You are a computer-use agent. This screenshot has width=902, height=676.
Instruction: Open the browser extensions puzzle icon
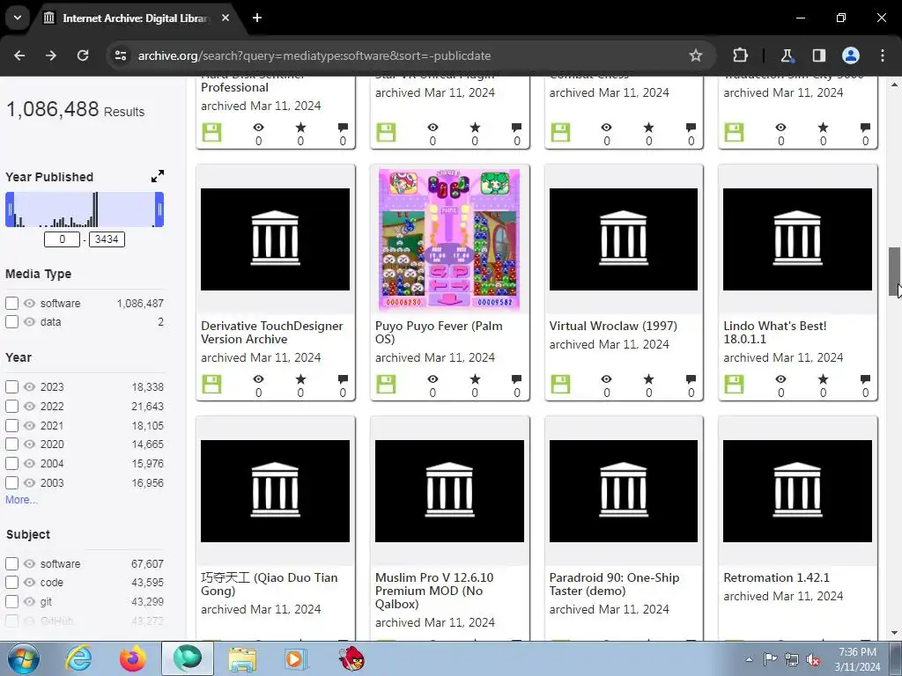click(740, 55)
